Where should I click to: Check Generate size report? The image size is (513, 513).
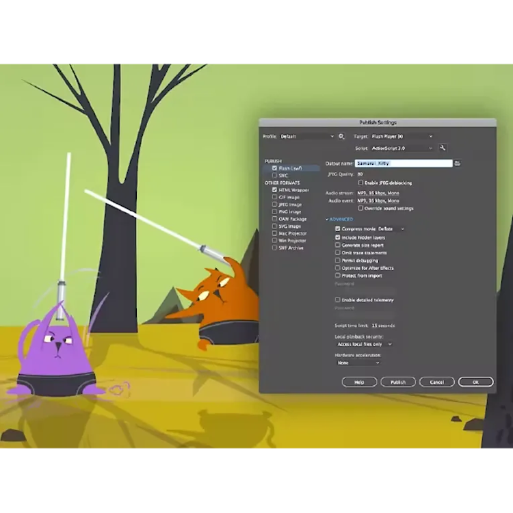pyautogui.click(x=337, y=245)
